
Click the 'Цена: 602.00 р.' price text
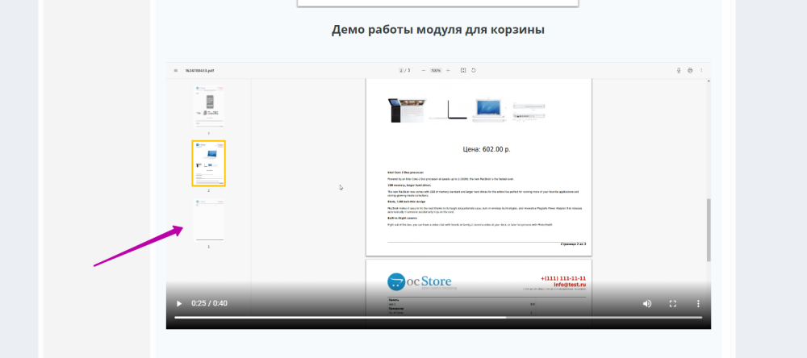point(487,149)
